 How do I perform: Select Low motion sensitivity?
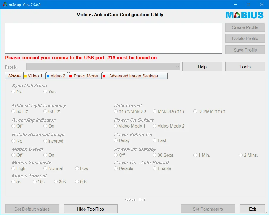(82, 168)
